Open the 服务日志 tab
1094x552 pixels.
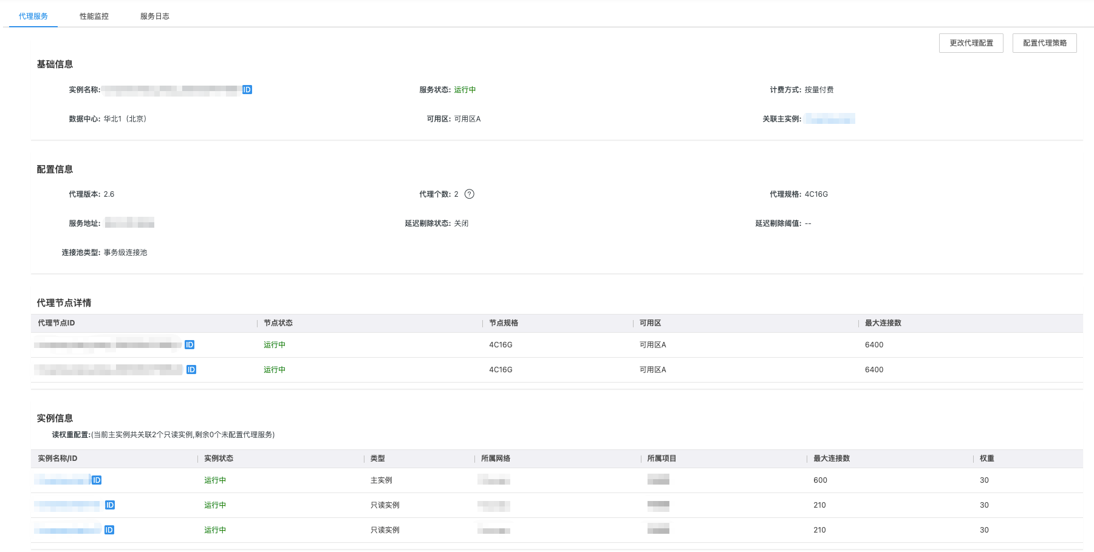tap(155, 16)
